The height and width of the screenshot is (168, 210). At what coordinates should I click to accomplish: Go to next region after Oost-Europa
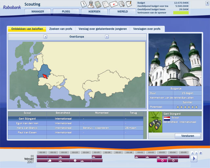click(x=107, y=37)
